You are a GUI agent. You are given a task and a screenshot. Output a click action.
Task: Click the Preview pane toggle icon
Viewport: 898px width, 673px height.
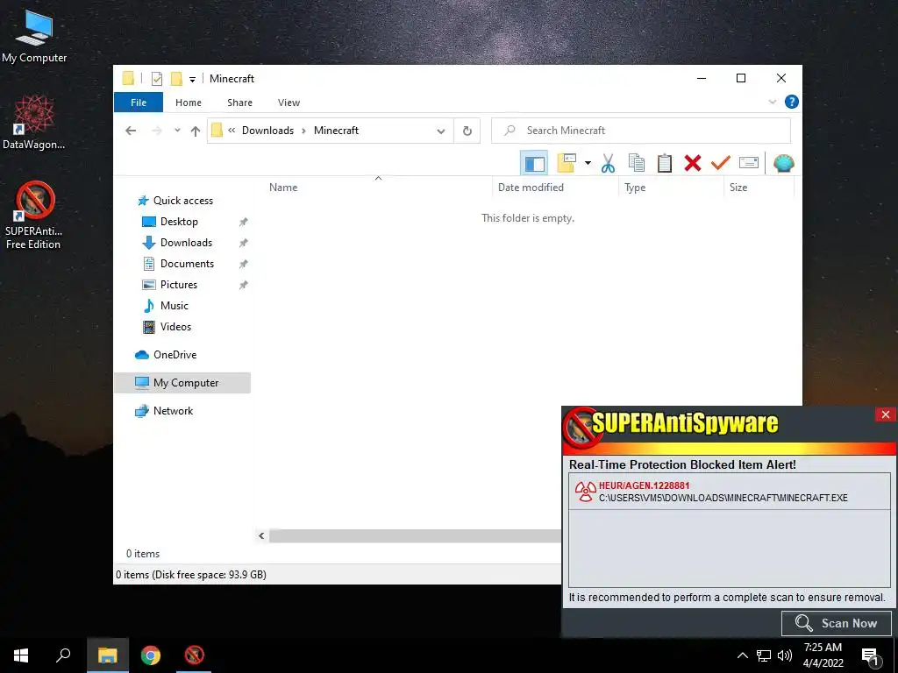click(534, 164)
